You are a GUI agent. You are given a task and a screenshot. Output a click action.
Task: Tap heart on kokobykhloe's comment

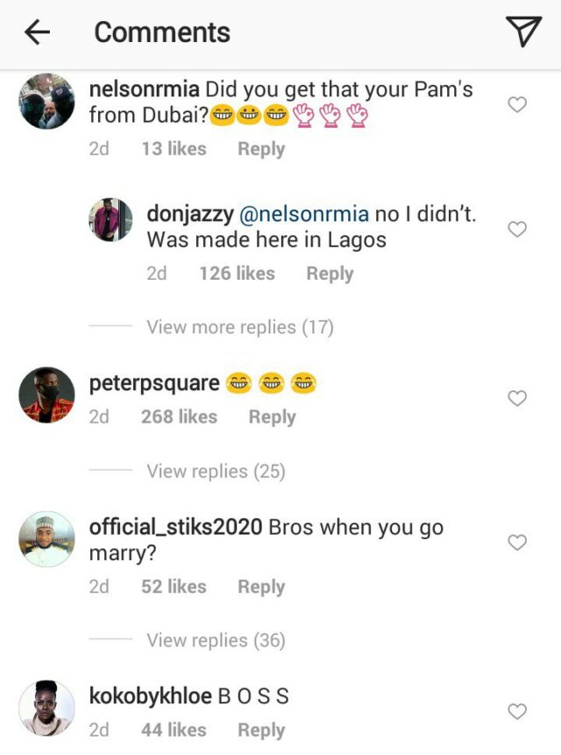pos(518,712)
